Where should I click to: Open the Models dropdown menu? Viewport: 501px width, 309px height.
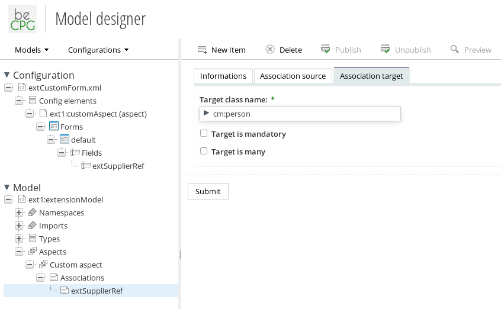31,50
